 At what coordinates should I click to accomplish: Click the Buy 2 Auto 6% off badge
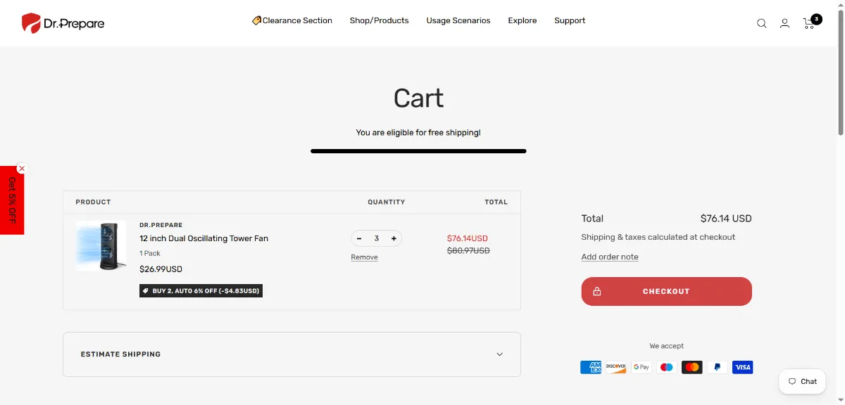coord(201,290)
